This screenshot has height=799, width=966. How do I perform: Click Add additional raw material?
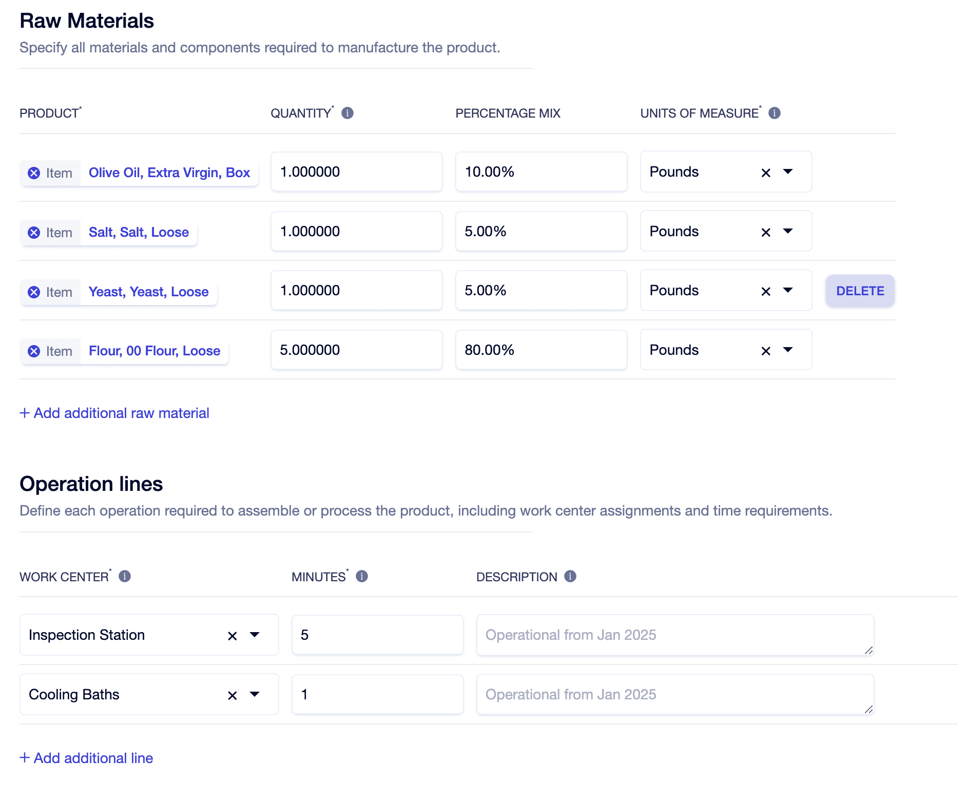click(x=114, y=413)
